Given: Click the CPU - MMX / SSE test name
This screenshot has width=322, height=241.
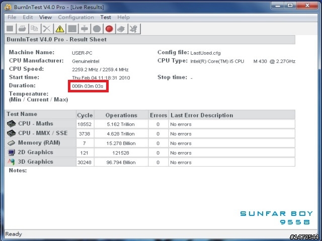Looking at the screenshot, I should 43,133.
